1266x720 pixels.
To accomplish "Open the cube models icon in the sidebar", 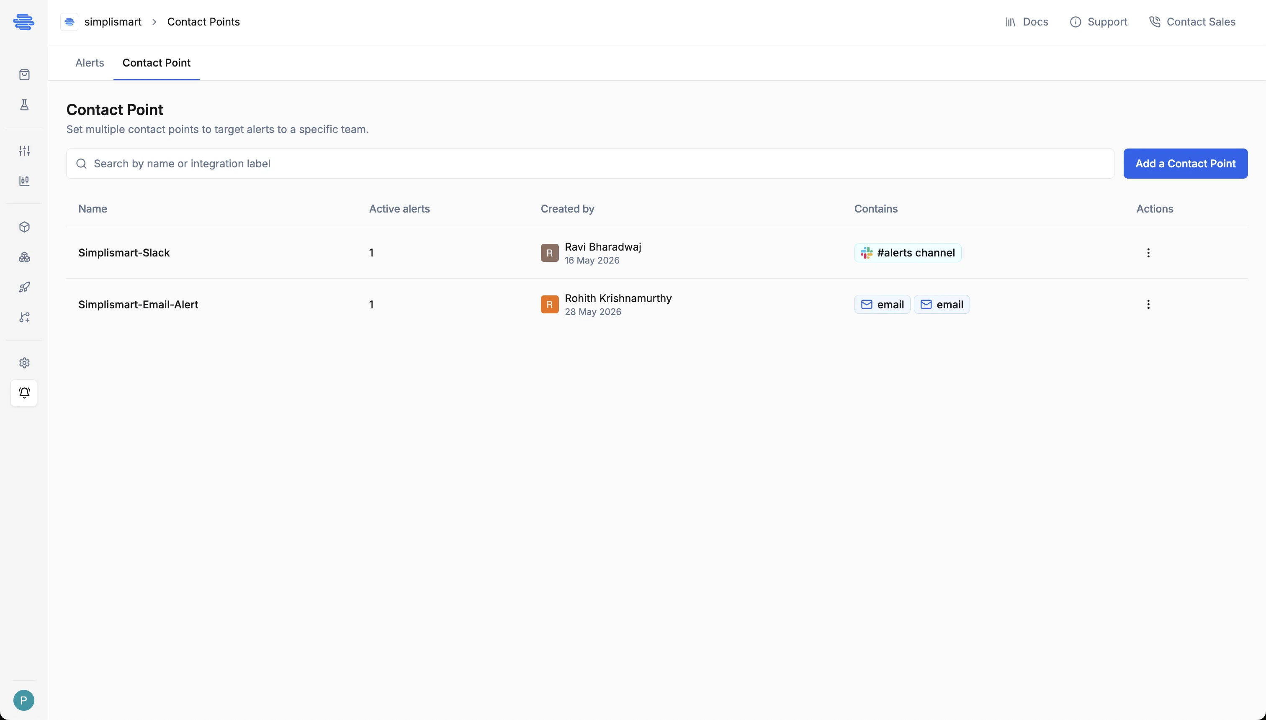I will point(24,227).
